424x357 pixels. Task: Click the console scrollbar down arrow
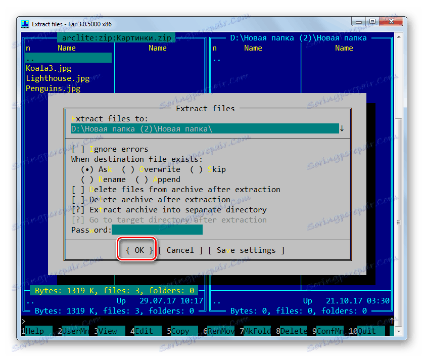(x=399, y=332)
